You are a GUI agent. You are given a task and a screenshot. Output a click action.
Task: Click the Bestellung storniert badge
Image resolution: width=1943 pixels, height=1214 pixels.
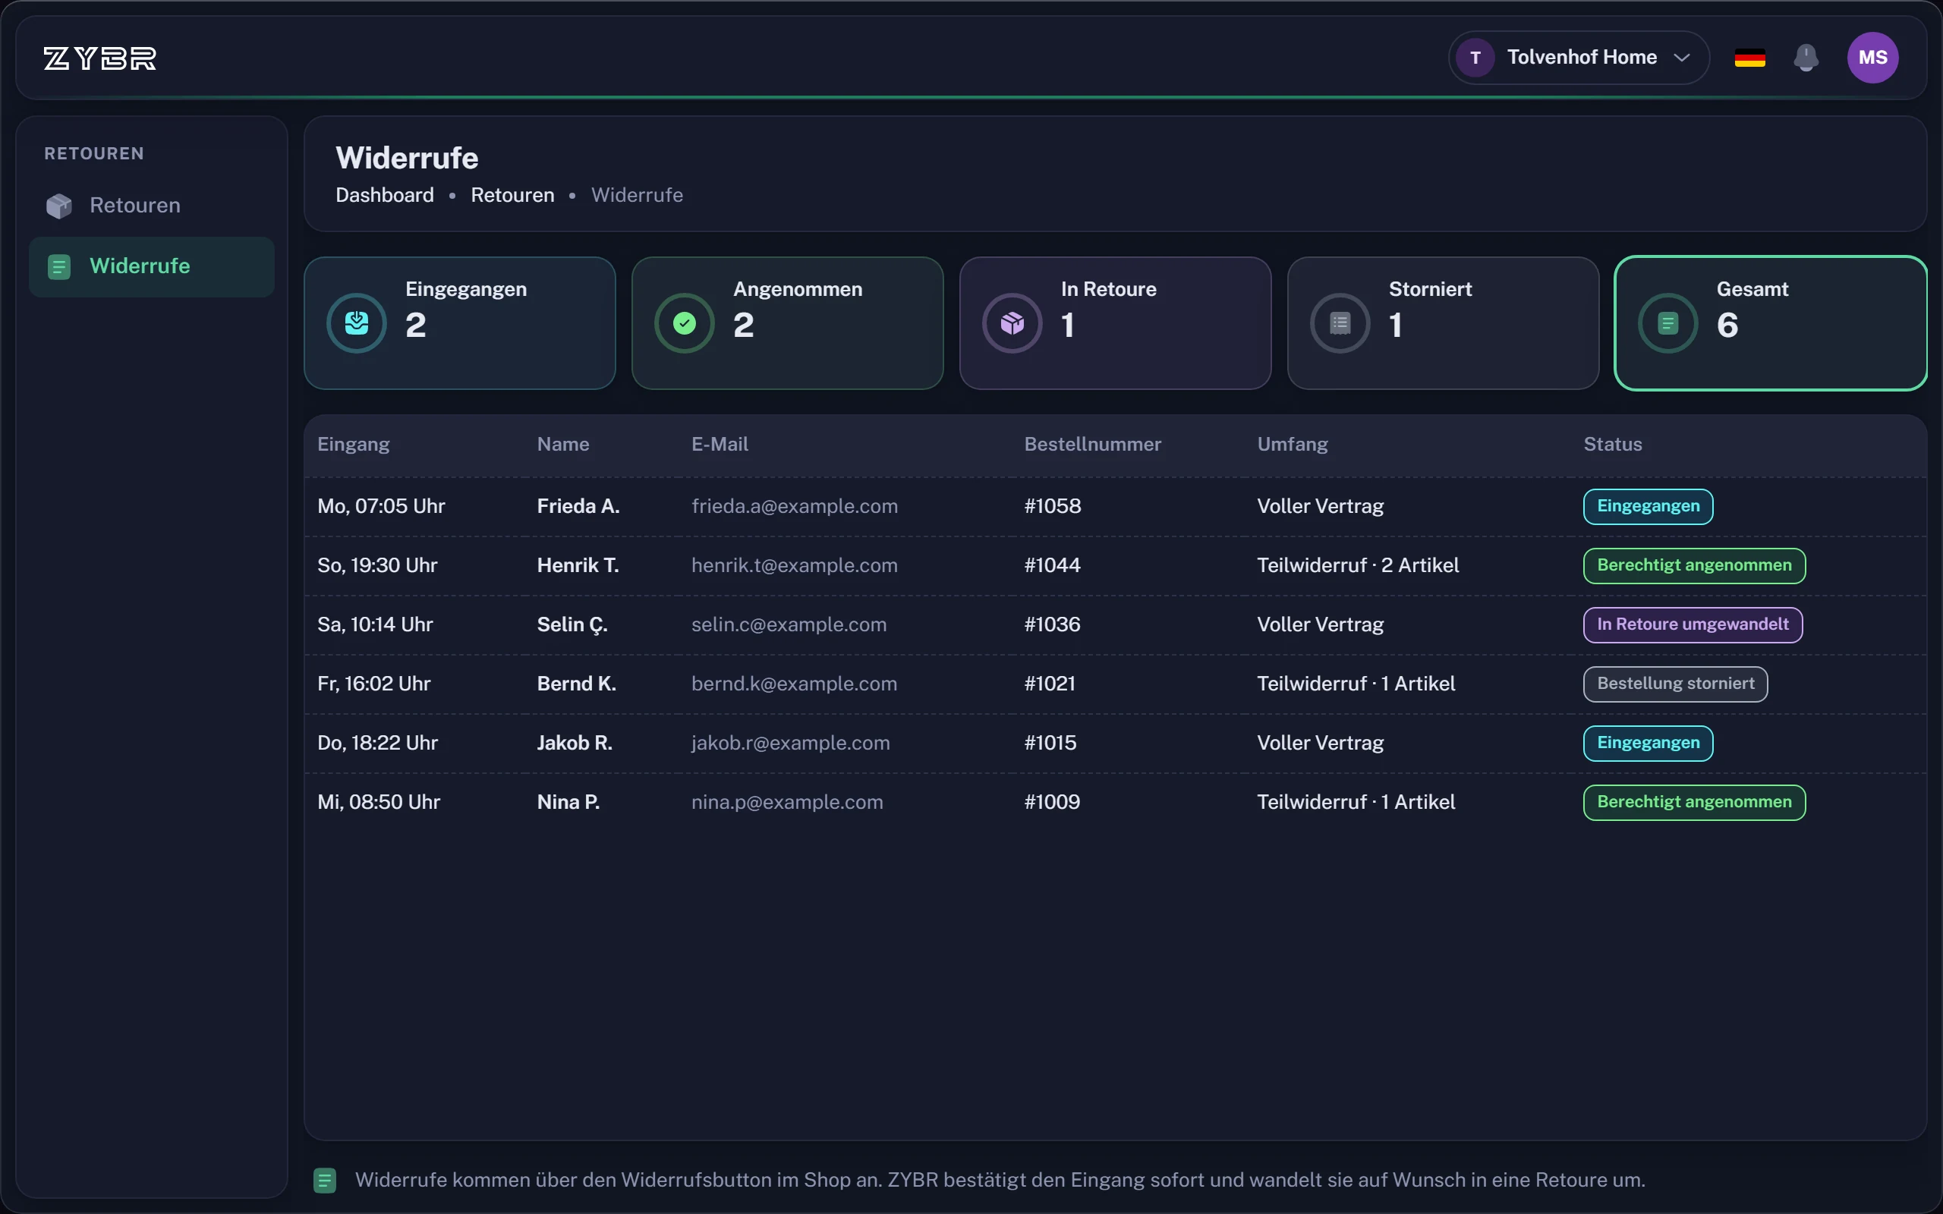point(1675,684)
